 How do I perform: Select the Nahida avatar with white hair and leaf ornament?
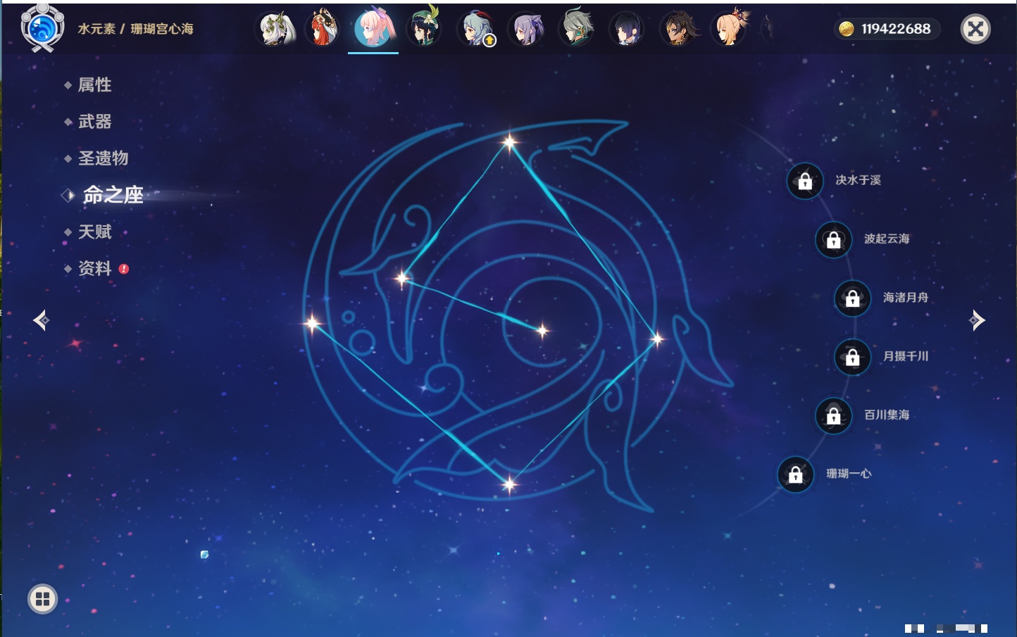275,29
